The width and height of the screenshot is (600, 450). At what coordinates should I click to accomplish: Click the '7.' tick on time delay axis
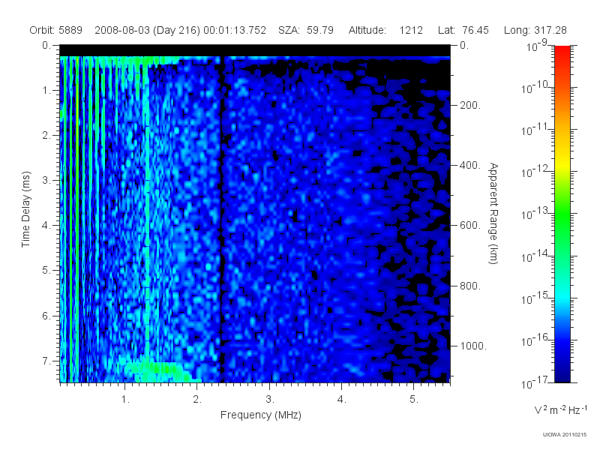coord(46,361)
